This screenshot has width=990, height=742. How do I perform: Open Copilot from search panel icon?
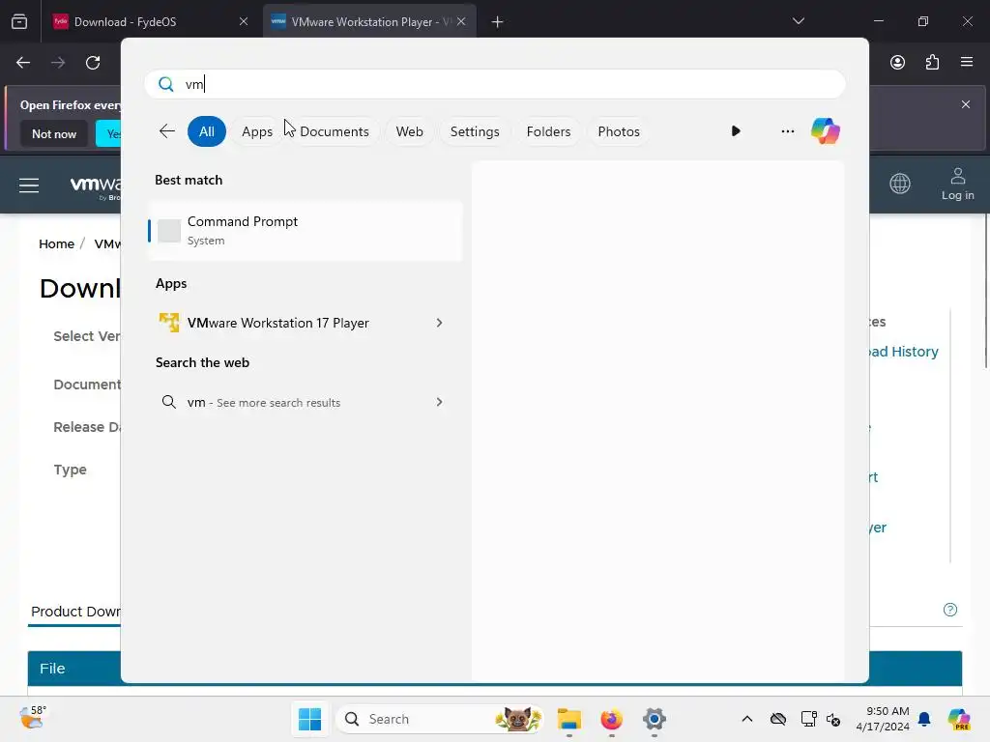click(826, 131)
